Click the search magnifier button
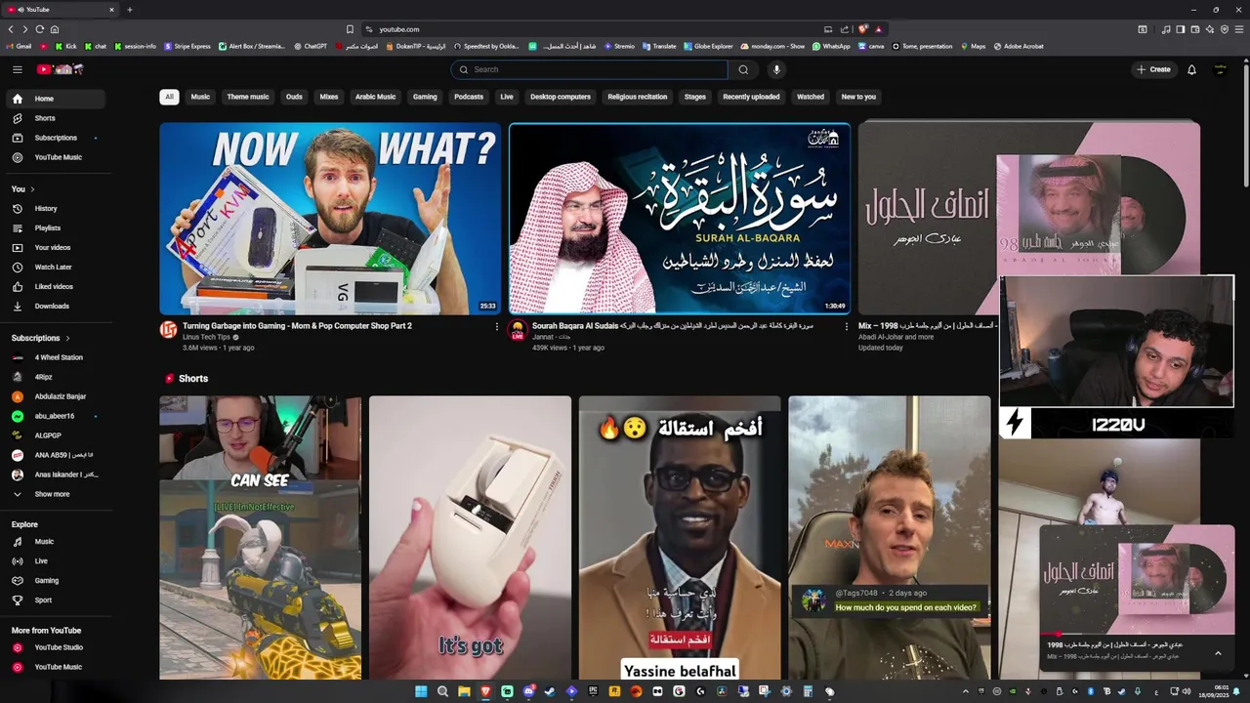The image size is (1250, 703). [x=743, y=69]
